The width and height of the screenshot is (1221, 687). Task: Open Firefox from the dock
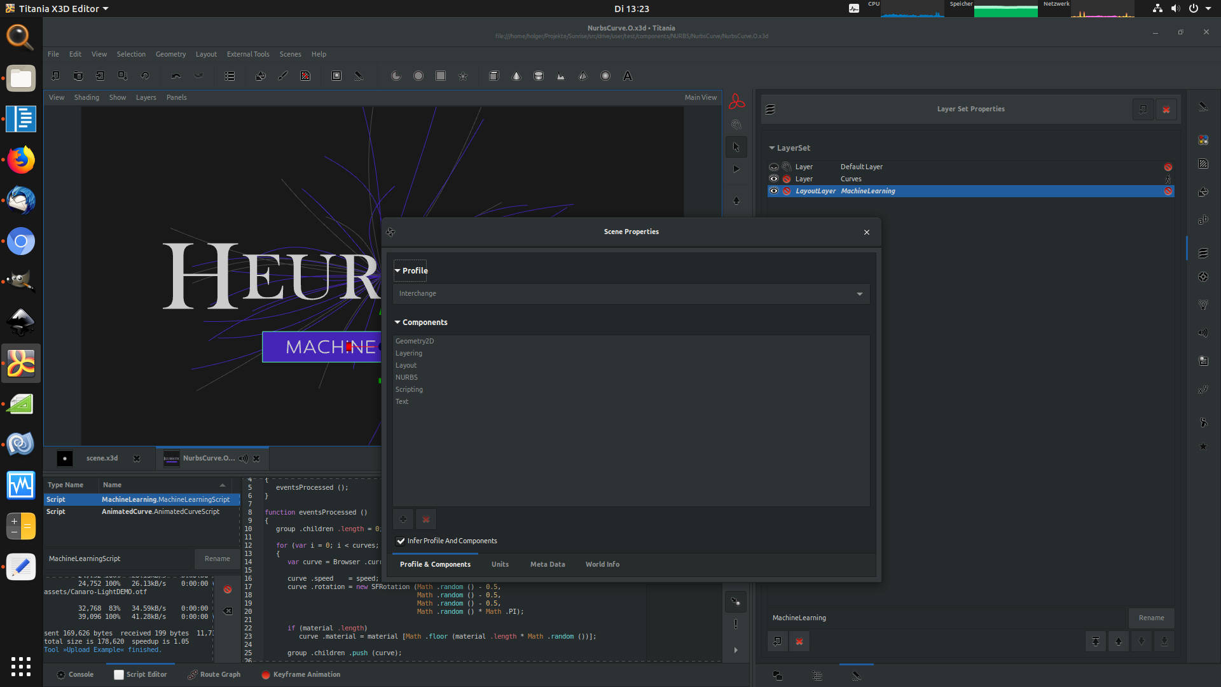(21, 160)
